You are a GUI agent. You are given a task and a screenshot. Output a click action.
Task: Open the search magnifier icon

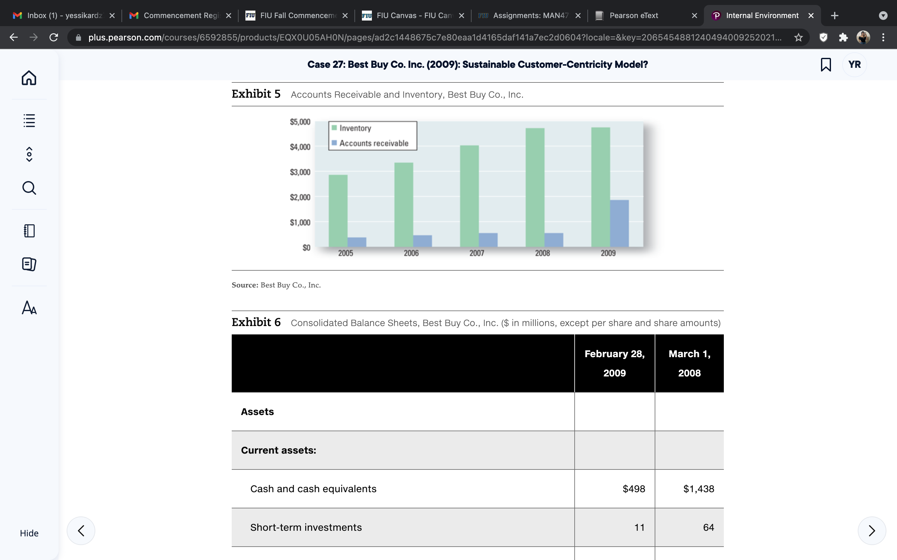[x=29, y=188]
